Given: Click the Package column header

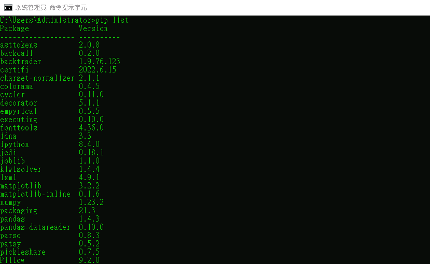Looking at the screenshot, I should [15, 28].
